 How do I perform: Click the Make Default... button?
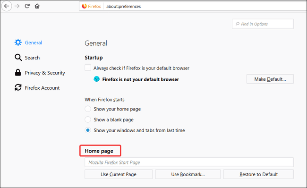[x=270, y=79]
